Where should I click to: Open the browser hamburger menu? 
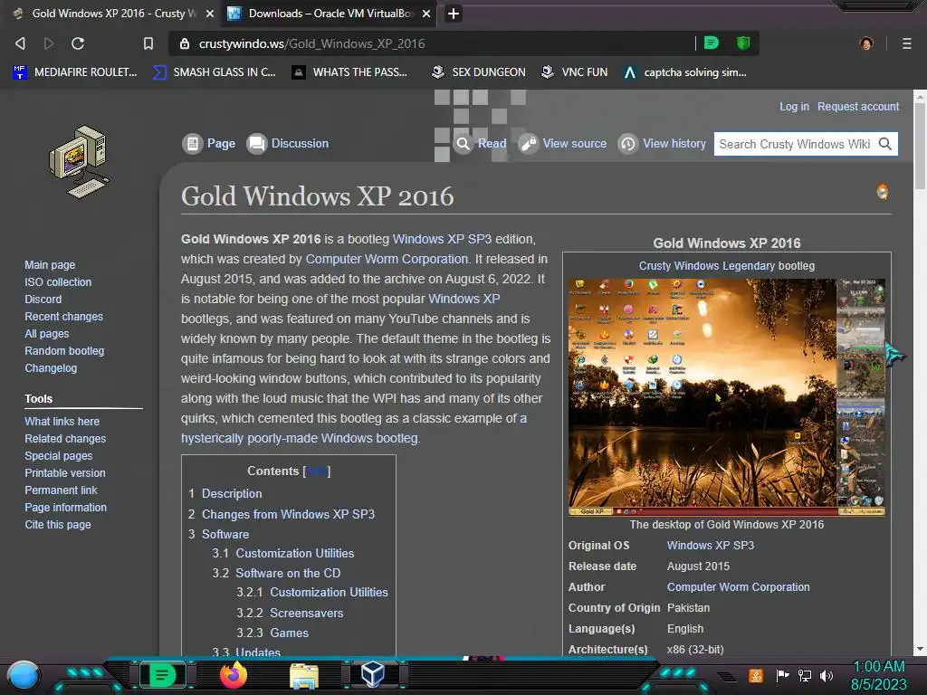pyautogui.click(x=907, y=43)
